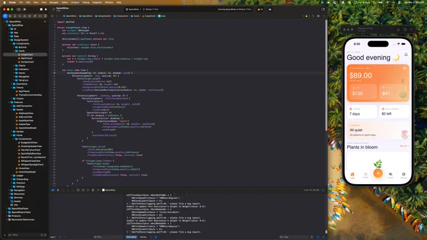The width and height of the screenshot is (427, 240).
Task: Tap the See all link
Action: 404,146
